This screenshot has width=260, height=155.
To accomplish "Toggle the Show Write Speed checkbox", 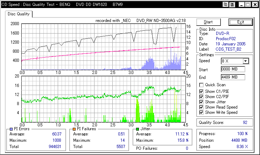I will point(201,112).
